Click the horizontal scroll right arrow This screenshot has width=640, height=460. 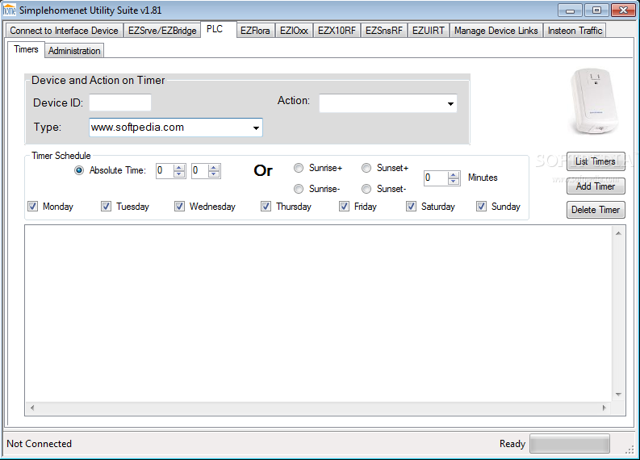[604, 408]
